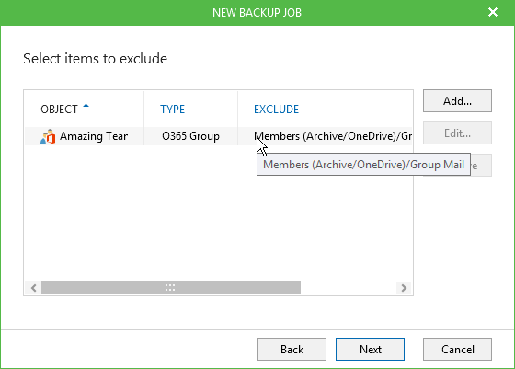This screenshot has width=515, height=369.
Task: Click the O365 Group type cell
Action: (190, 136)
